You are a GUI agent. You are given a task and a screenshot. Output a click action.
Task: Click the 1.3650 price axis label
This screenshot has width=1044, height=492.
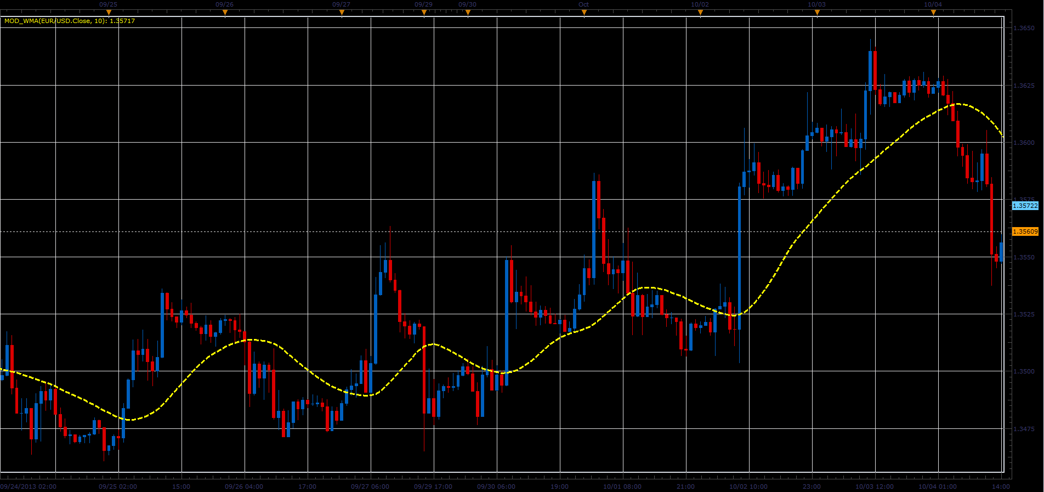tap(1024, 28)
